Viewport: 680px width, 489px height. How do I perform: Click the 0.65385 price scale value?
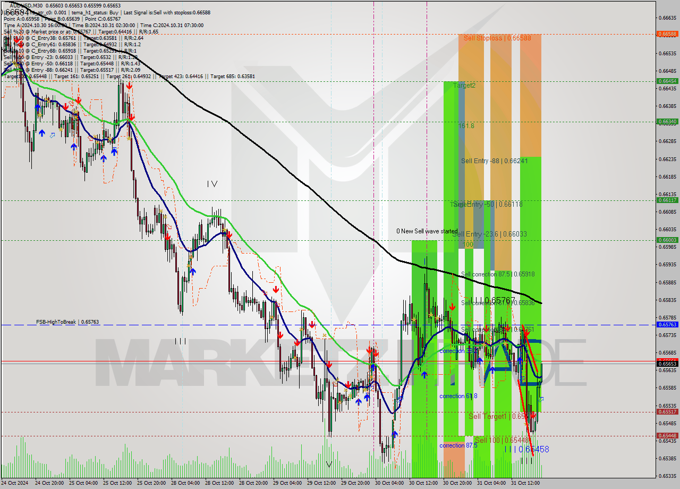click(x=668, y=458)
